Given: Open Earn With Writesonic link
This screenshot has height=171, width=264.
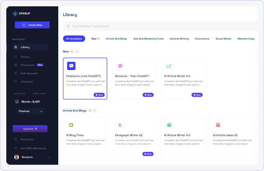Looking at the screenshot, I should (x=33, y=148).
